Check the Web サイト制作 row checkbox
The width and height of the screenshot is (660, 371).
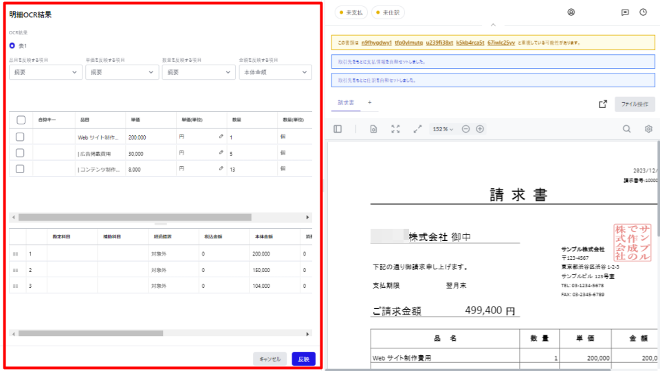point(20,137)
